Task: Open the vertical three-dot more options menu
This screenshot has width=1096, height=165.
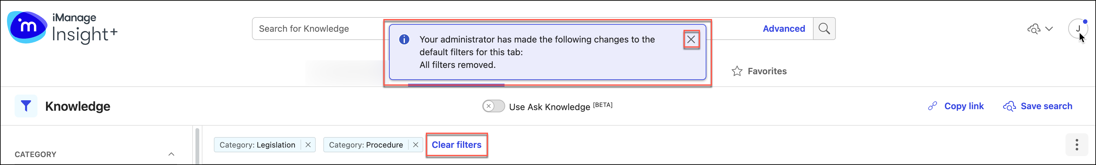Action: pos(1076,145)
